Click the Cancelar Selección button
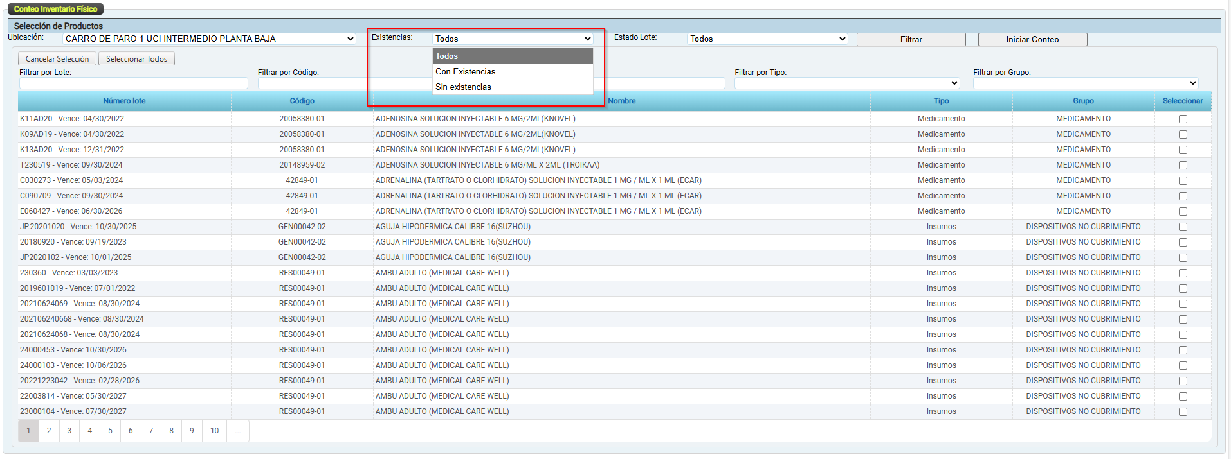 57,59
